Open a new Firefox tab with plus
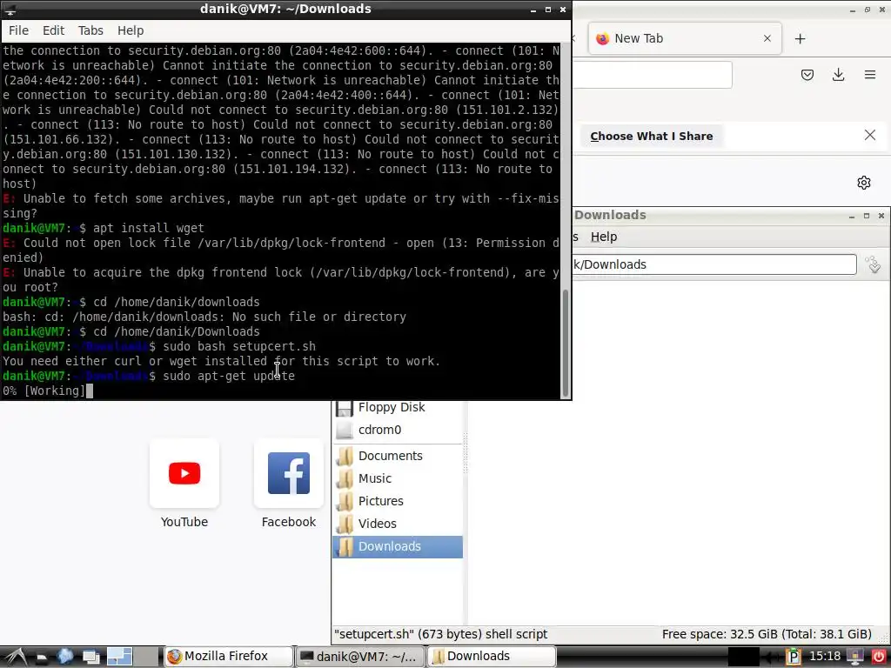The height and width of the screenshot is (668, 891). pos(801,38)
